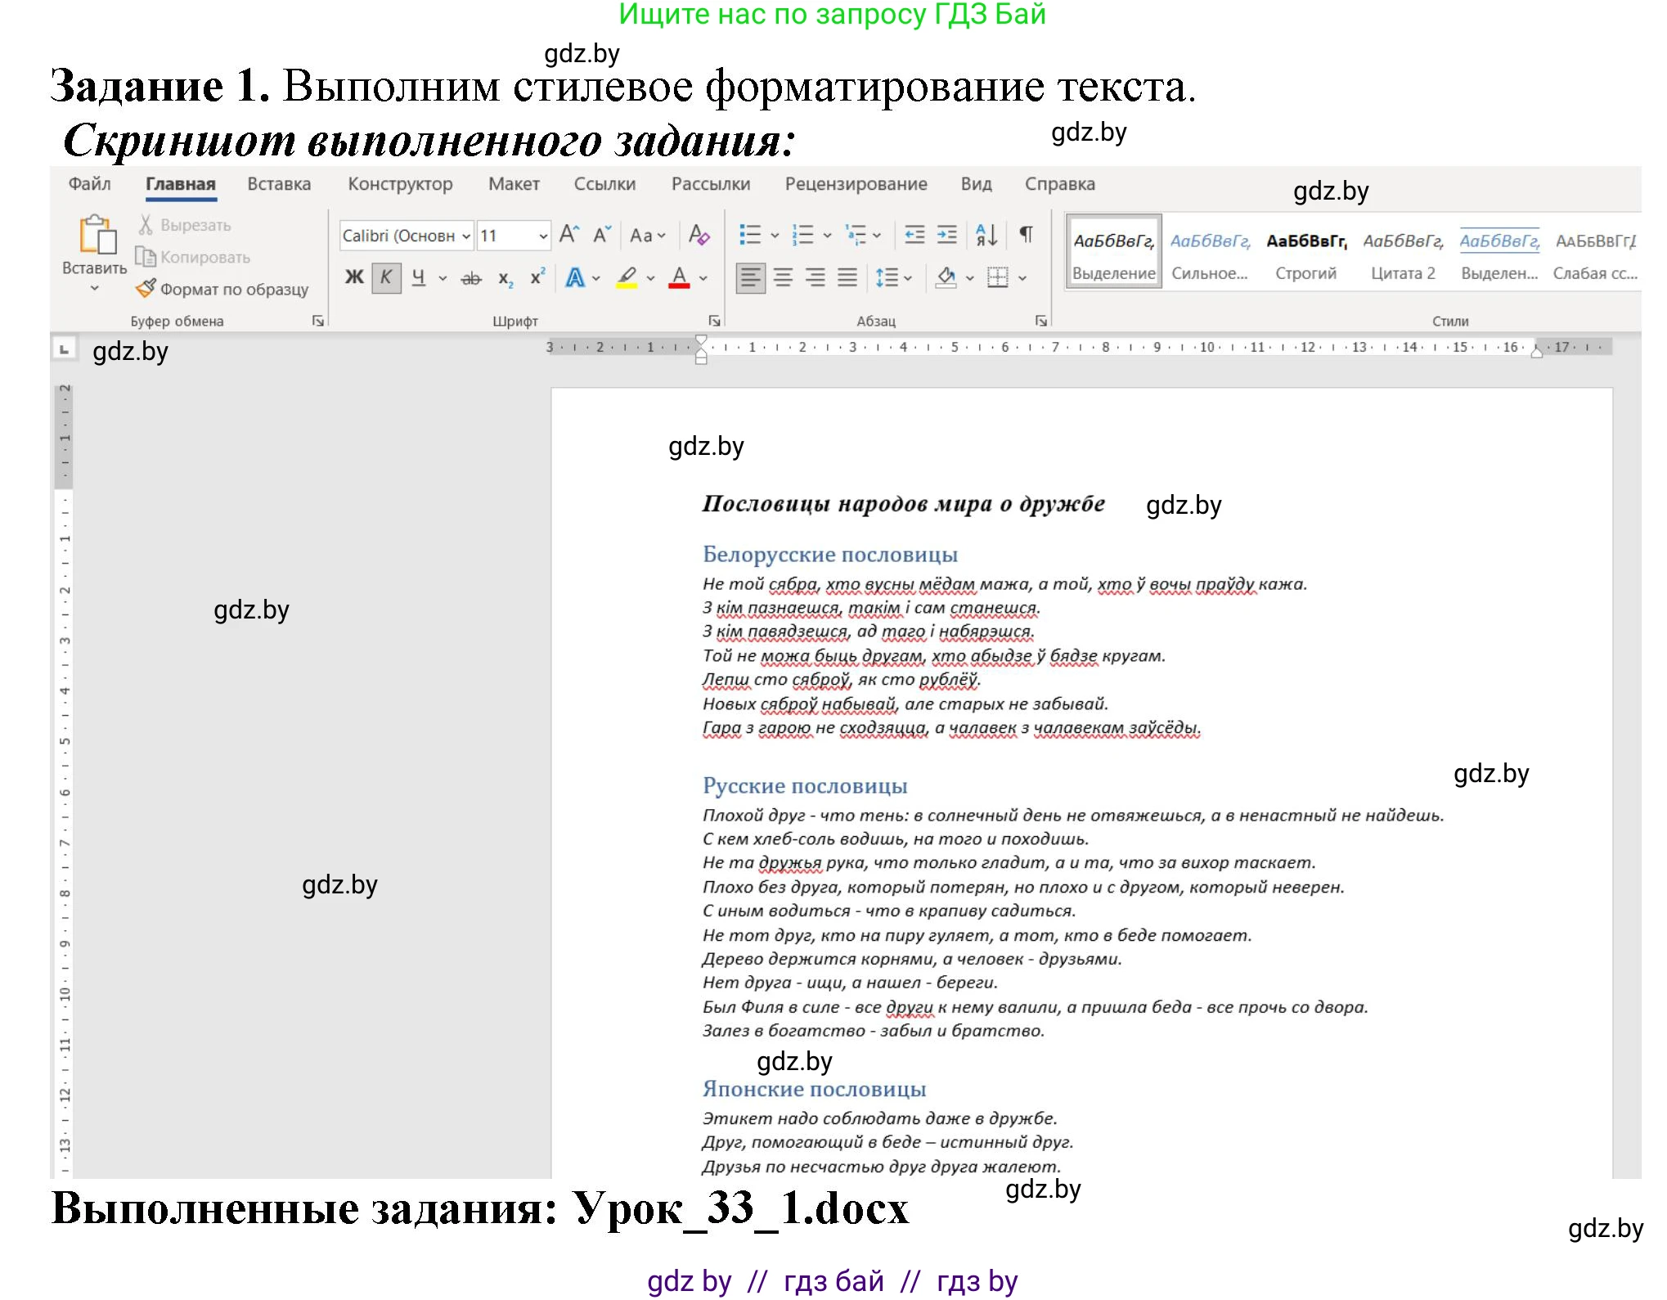
Task: Open the font name dropdown
Action: [x=466, y=236]
